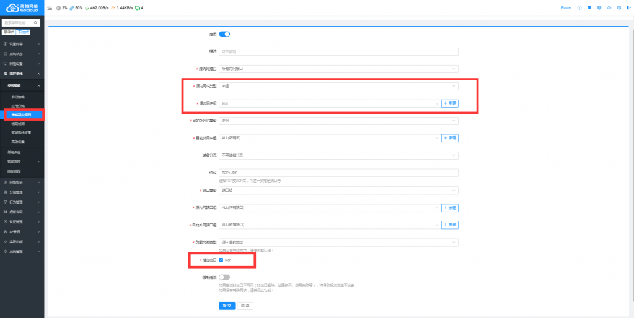Open the settings gear icon in header
The image size is (634, 318).
[619, 7]
